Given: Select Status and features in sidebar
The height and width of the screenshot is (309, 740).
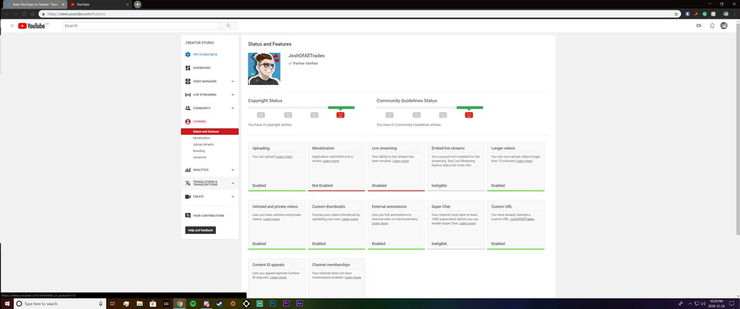Looking at the screenshot, I should click(210, 131).
